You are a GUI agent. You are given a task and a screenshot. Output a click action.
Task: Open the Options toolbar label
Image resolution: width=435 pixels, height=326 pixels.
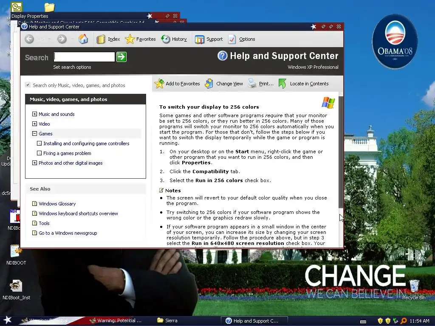tap(247, 39)
